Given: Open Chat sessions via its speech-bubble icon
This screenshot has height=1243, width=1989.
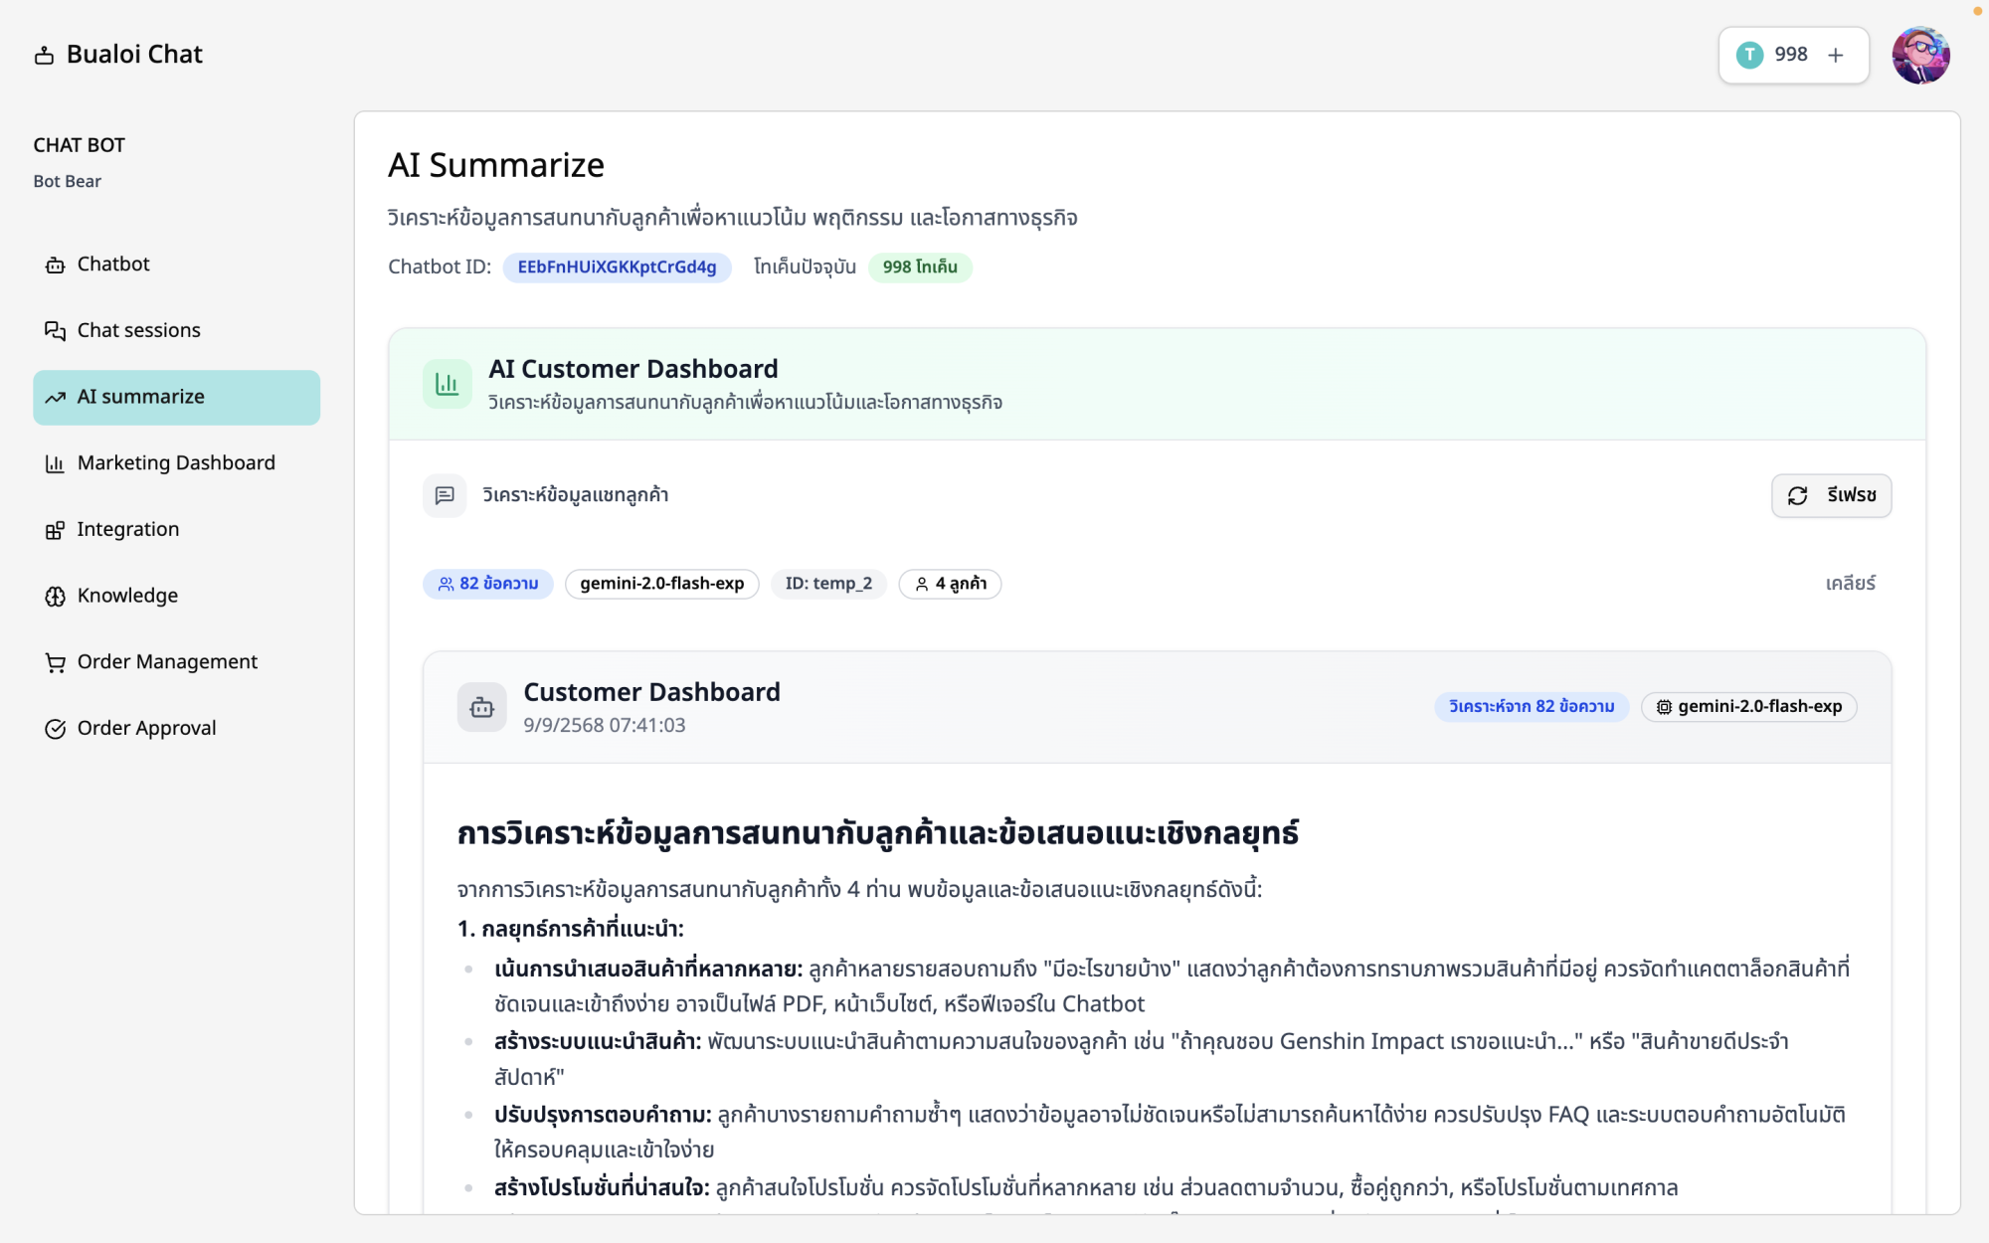Looking at the screenshot, I should pos(55,330).
